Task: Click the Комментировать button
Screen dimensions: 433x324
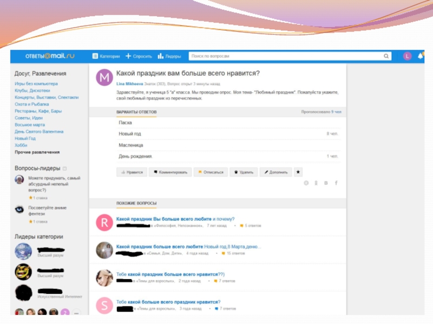Action: (x=170, y=172)
